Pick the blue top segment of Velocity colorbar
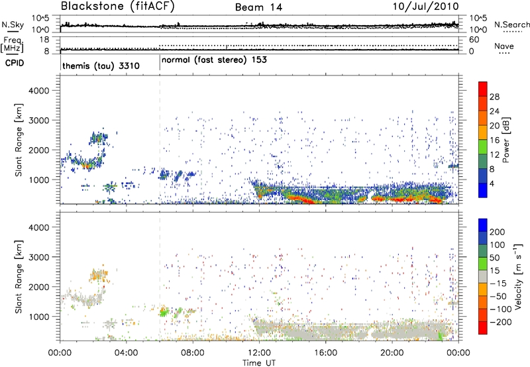 483,225
